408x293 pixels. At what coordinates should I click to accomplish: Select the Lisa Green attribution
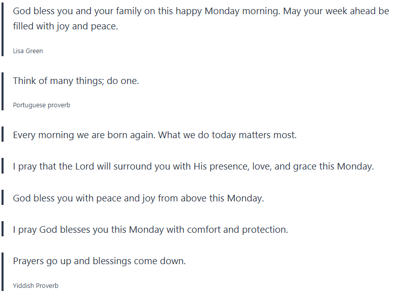(28, 51)
